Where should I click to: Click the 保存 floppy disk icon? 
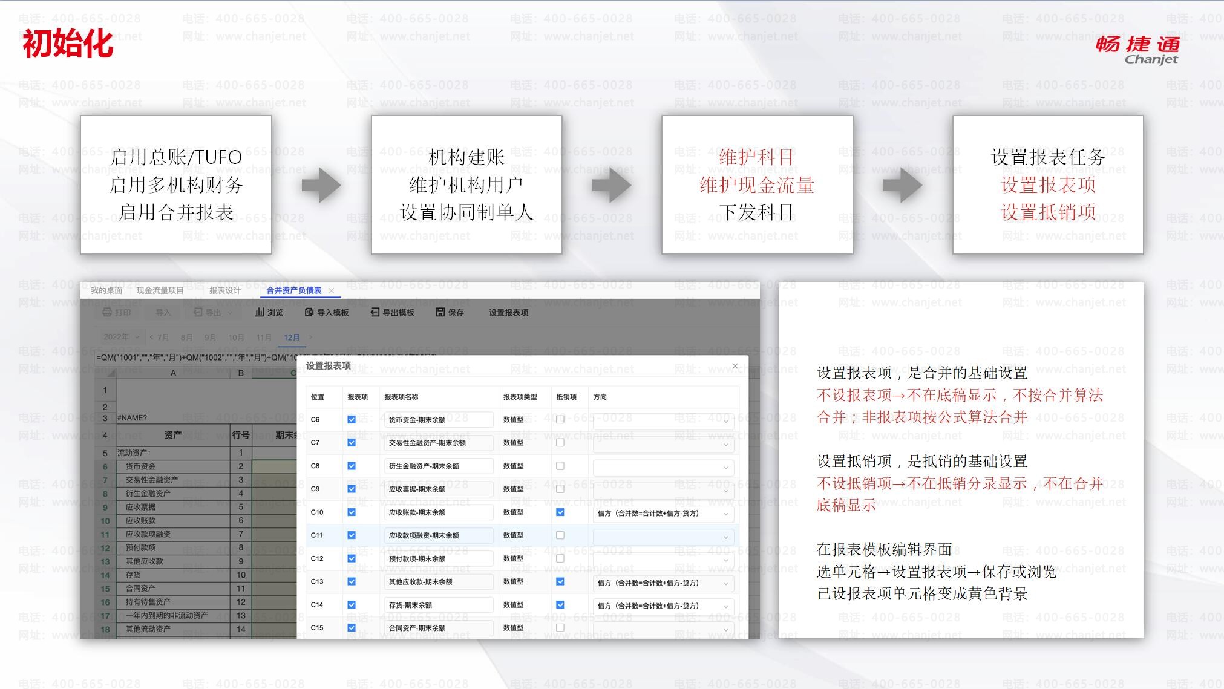440,312
